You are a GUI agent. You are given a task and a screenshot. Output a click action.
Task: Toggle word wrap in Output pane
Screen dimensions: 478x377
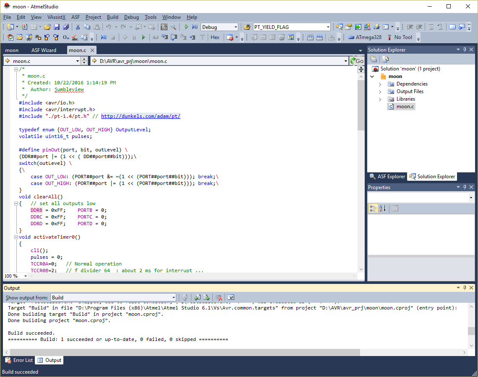click(231, 297)
